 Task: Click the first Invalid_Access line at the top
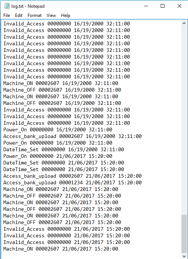67,24
